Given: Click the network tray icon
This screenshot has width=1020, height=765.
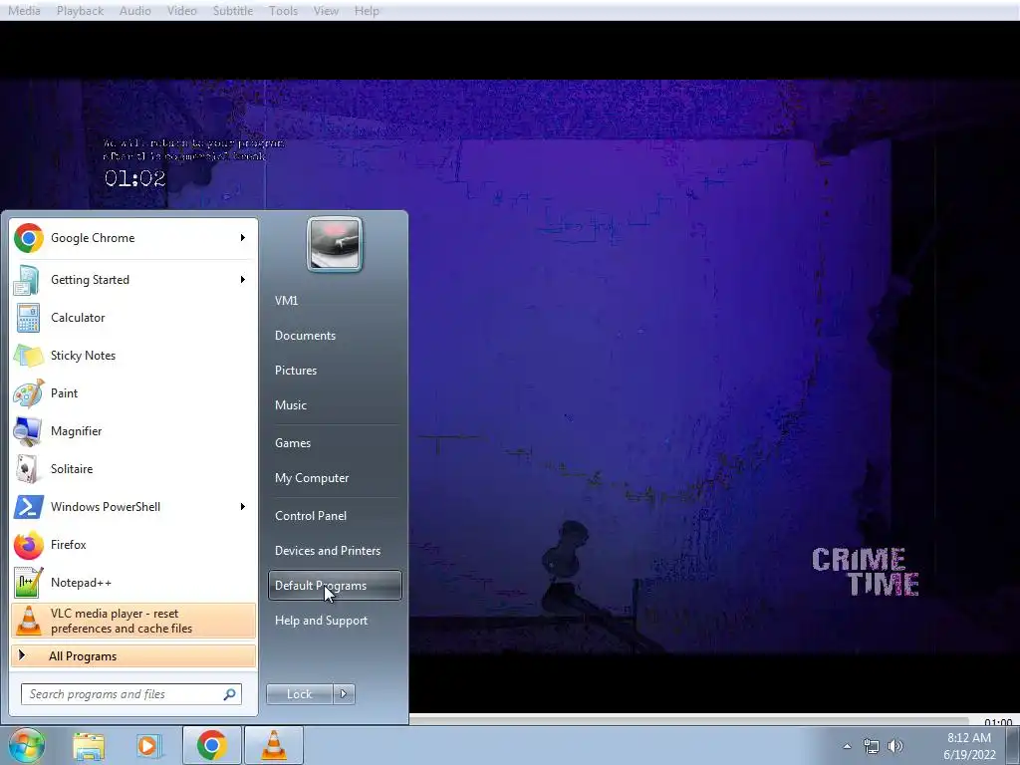Looking at the screenshot, I should click(871, 746).
